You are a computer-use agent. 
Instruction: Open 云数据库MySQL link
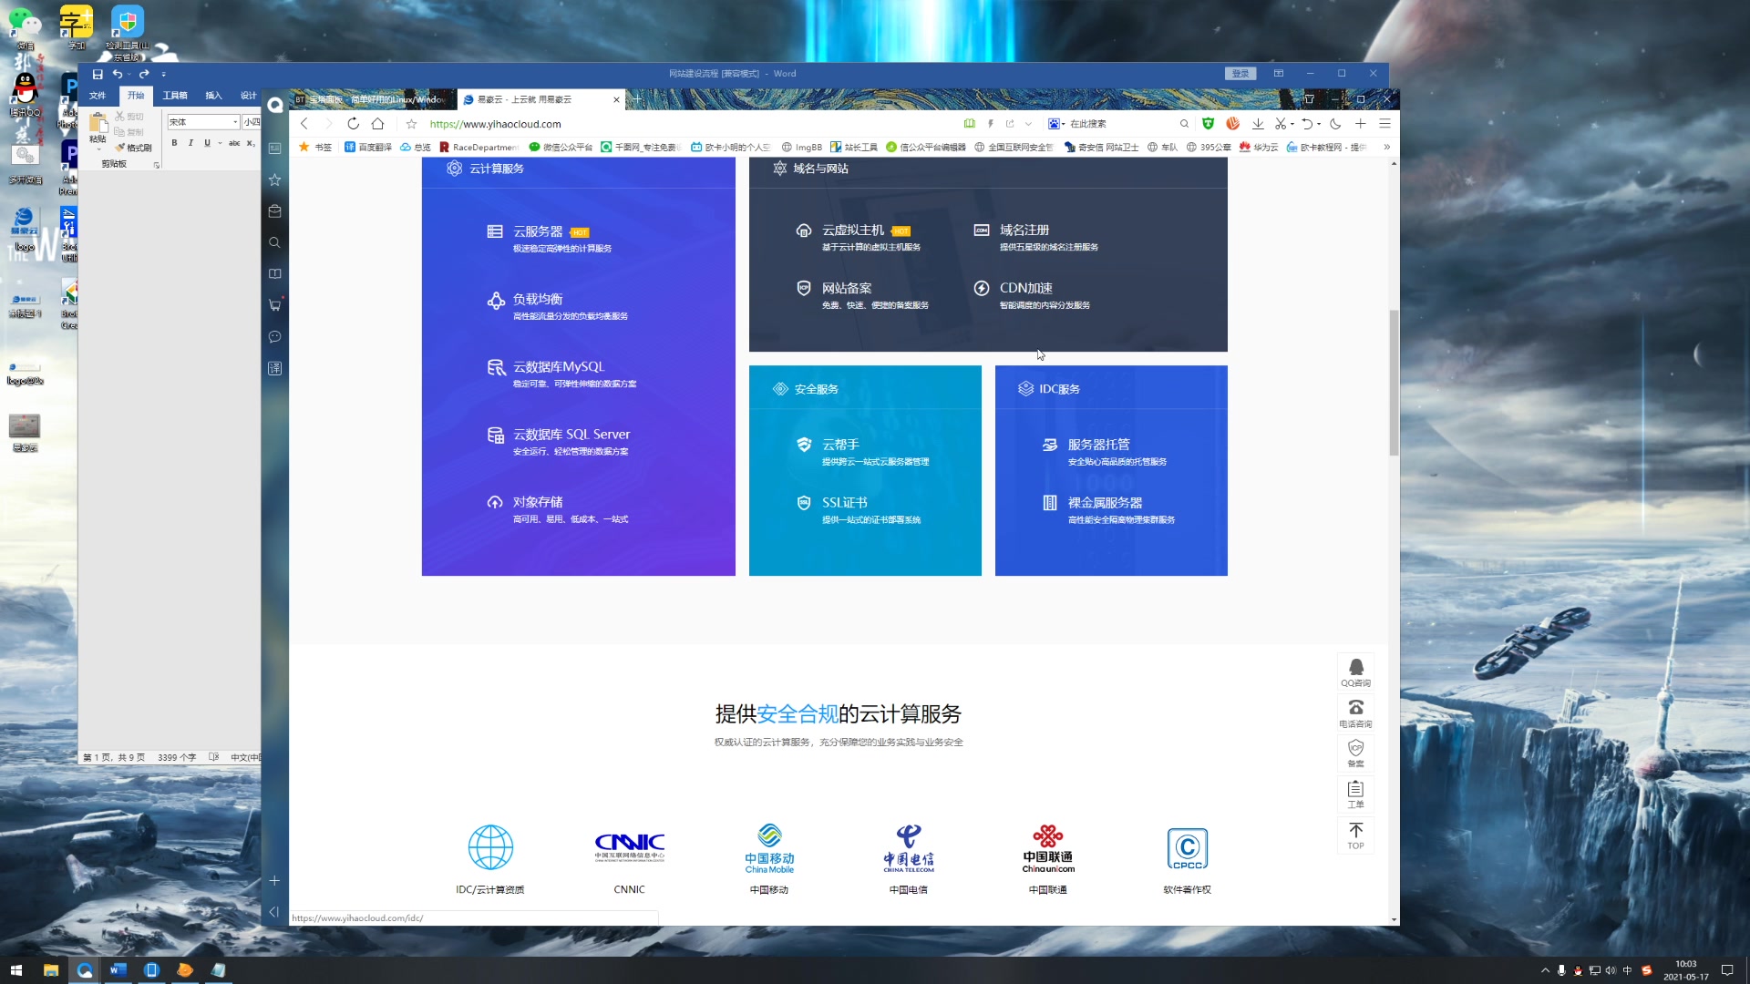(558, 366)
